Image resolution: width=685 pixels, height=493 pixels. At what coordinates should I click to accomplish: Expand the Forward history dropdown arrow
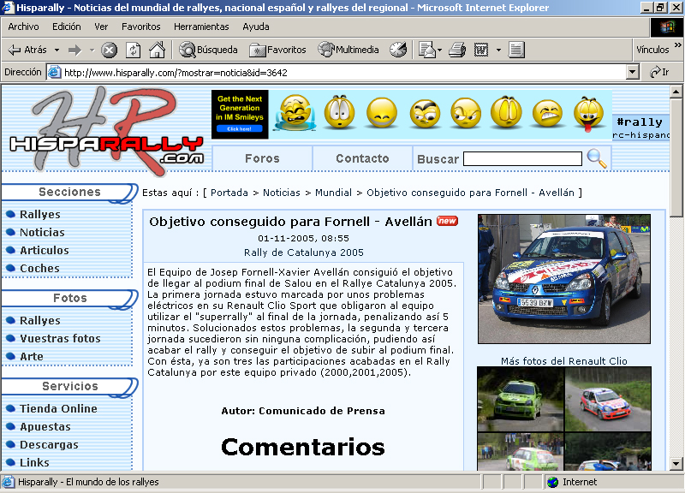click(x=92, y=50)
